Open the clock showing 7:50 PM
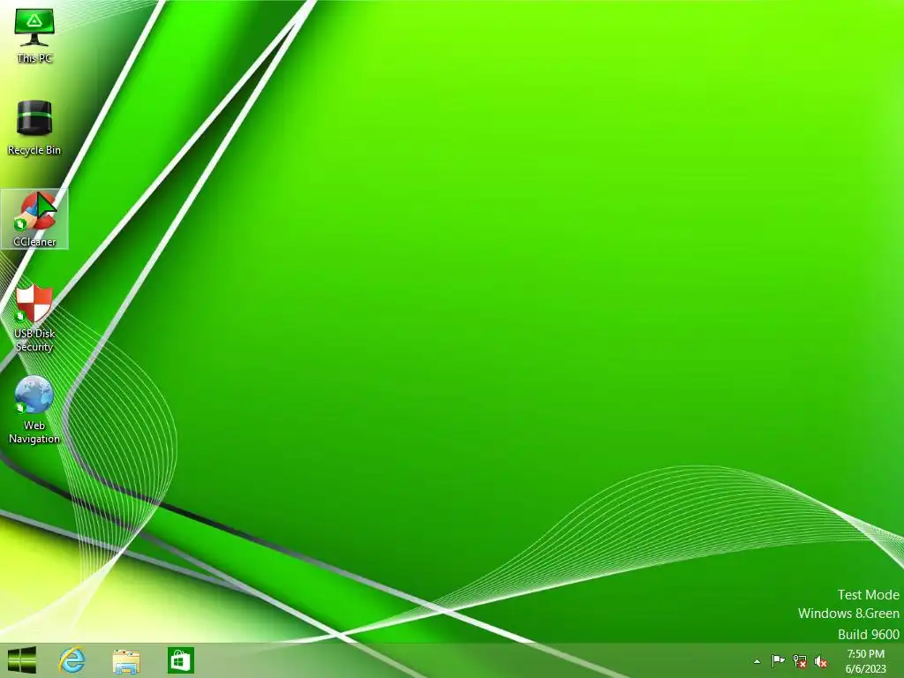Image resolution: width=904 pixels, height=678 pixels. pos(865,661)
